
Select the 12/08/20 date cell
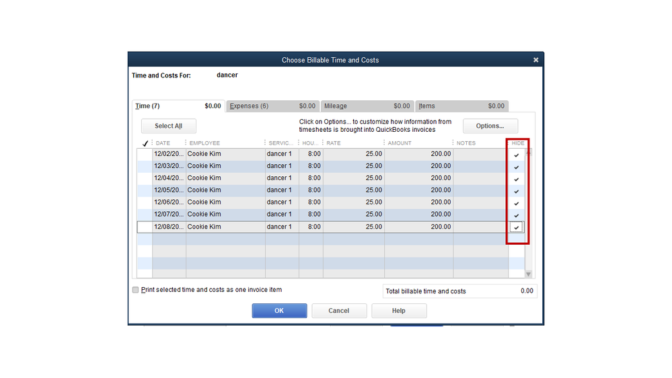[169, 227]
